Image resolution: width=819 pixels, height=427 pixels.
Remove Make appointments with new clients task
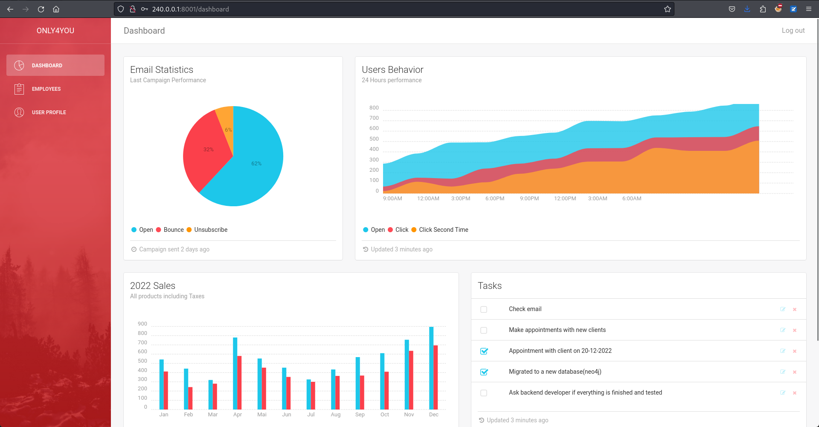click(795, 330)
